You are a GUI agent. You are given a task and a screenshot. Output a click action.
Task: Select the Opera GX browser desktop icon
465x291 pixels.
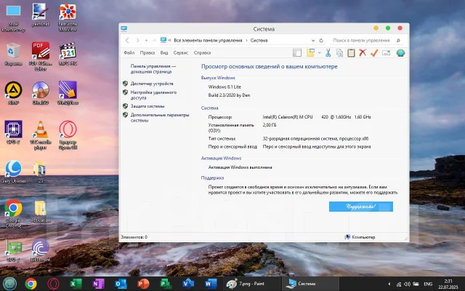68,135
